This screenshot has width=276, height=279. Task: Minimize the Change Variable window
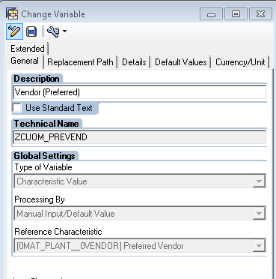[x=211, y=14]
